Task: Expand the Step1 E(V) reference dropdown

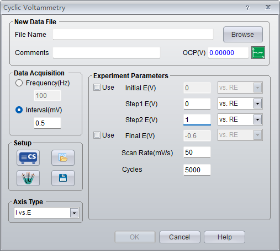Action: (257, 103)
